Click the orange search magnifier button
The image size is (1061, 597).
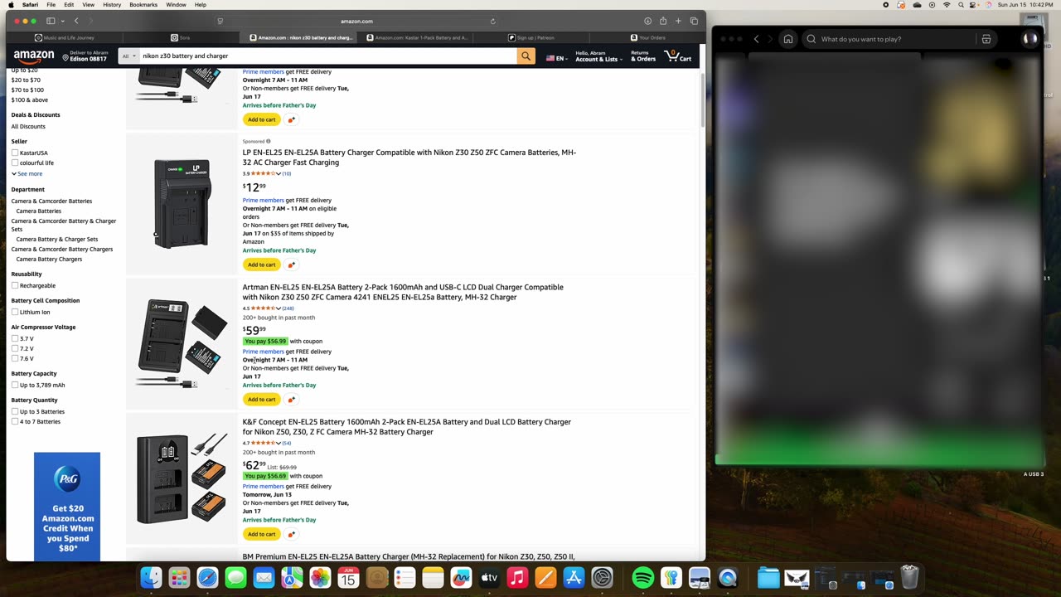point(526,56)
